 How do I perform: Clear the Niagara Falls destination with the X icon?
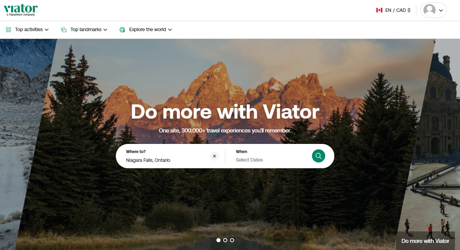point(214,156)
